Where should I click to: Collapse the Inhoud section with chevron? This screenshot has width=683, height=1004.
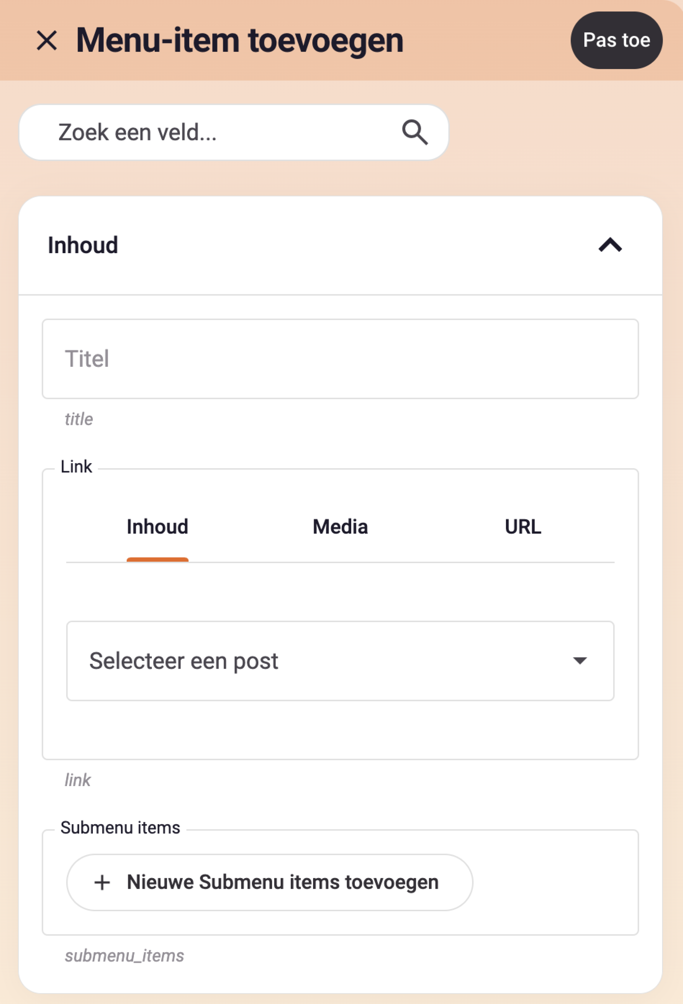[x=610, y=245]
